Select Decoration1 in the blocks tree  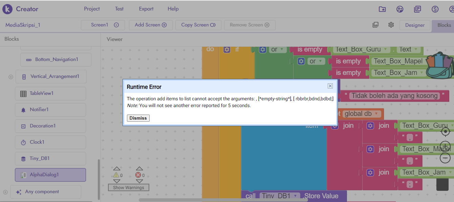[50, 126]
